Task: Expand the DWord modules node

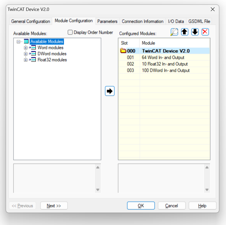Action: click(26, 54)
